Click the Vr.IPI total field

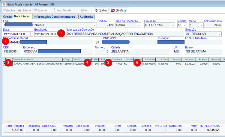[190, 130]
